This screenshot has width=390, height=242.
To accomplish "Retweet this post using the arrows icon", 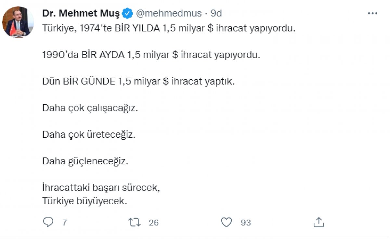I will (x=134, y=222).
